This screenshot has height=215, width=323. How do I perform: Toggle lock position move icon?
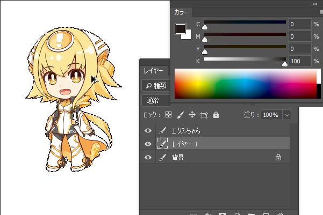(192, 115)
